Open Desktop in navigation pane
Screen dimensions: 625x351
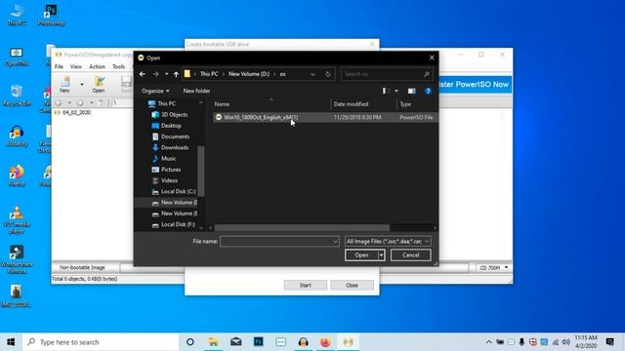pyautogui.click(x=171, y=126)
